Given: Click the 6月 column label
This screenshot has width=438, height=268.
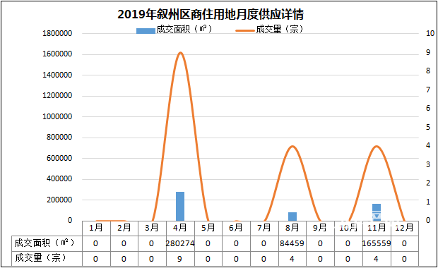Looking at the screenshot, I should pyautogui.click(x=236, y=228).
